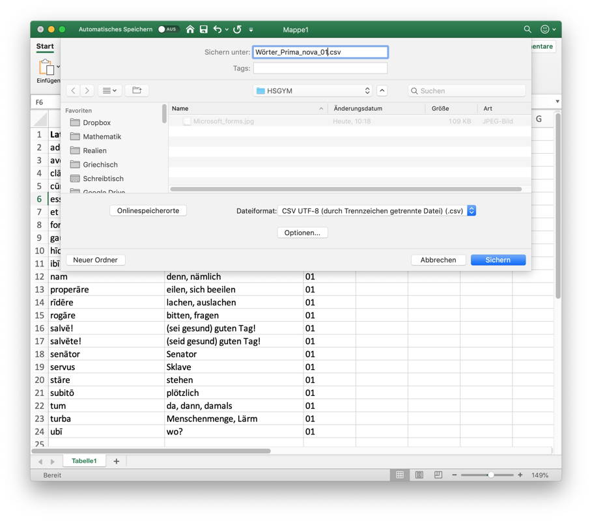
Task: Add a new sheet with plus icon
Action: coord(117,461)
